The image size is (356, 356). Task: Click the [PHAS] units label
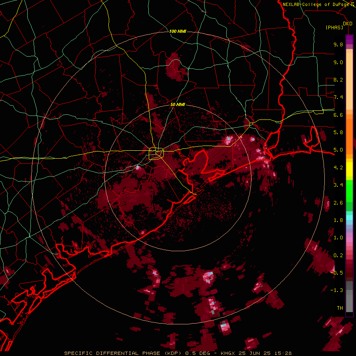[x=334, y=28]
